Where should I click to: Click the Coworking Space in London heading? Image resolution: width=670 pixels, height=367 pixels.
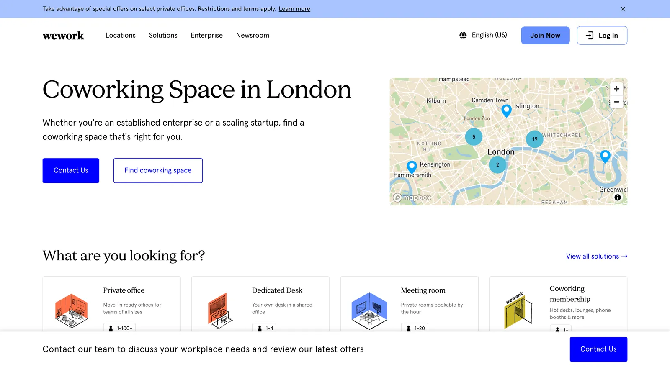(x=197, y=90)
